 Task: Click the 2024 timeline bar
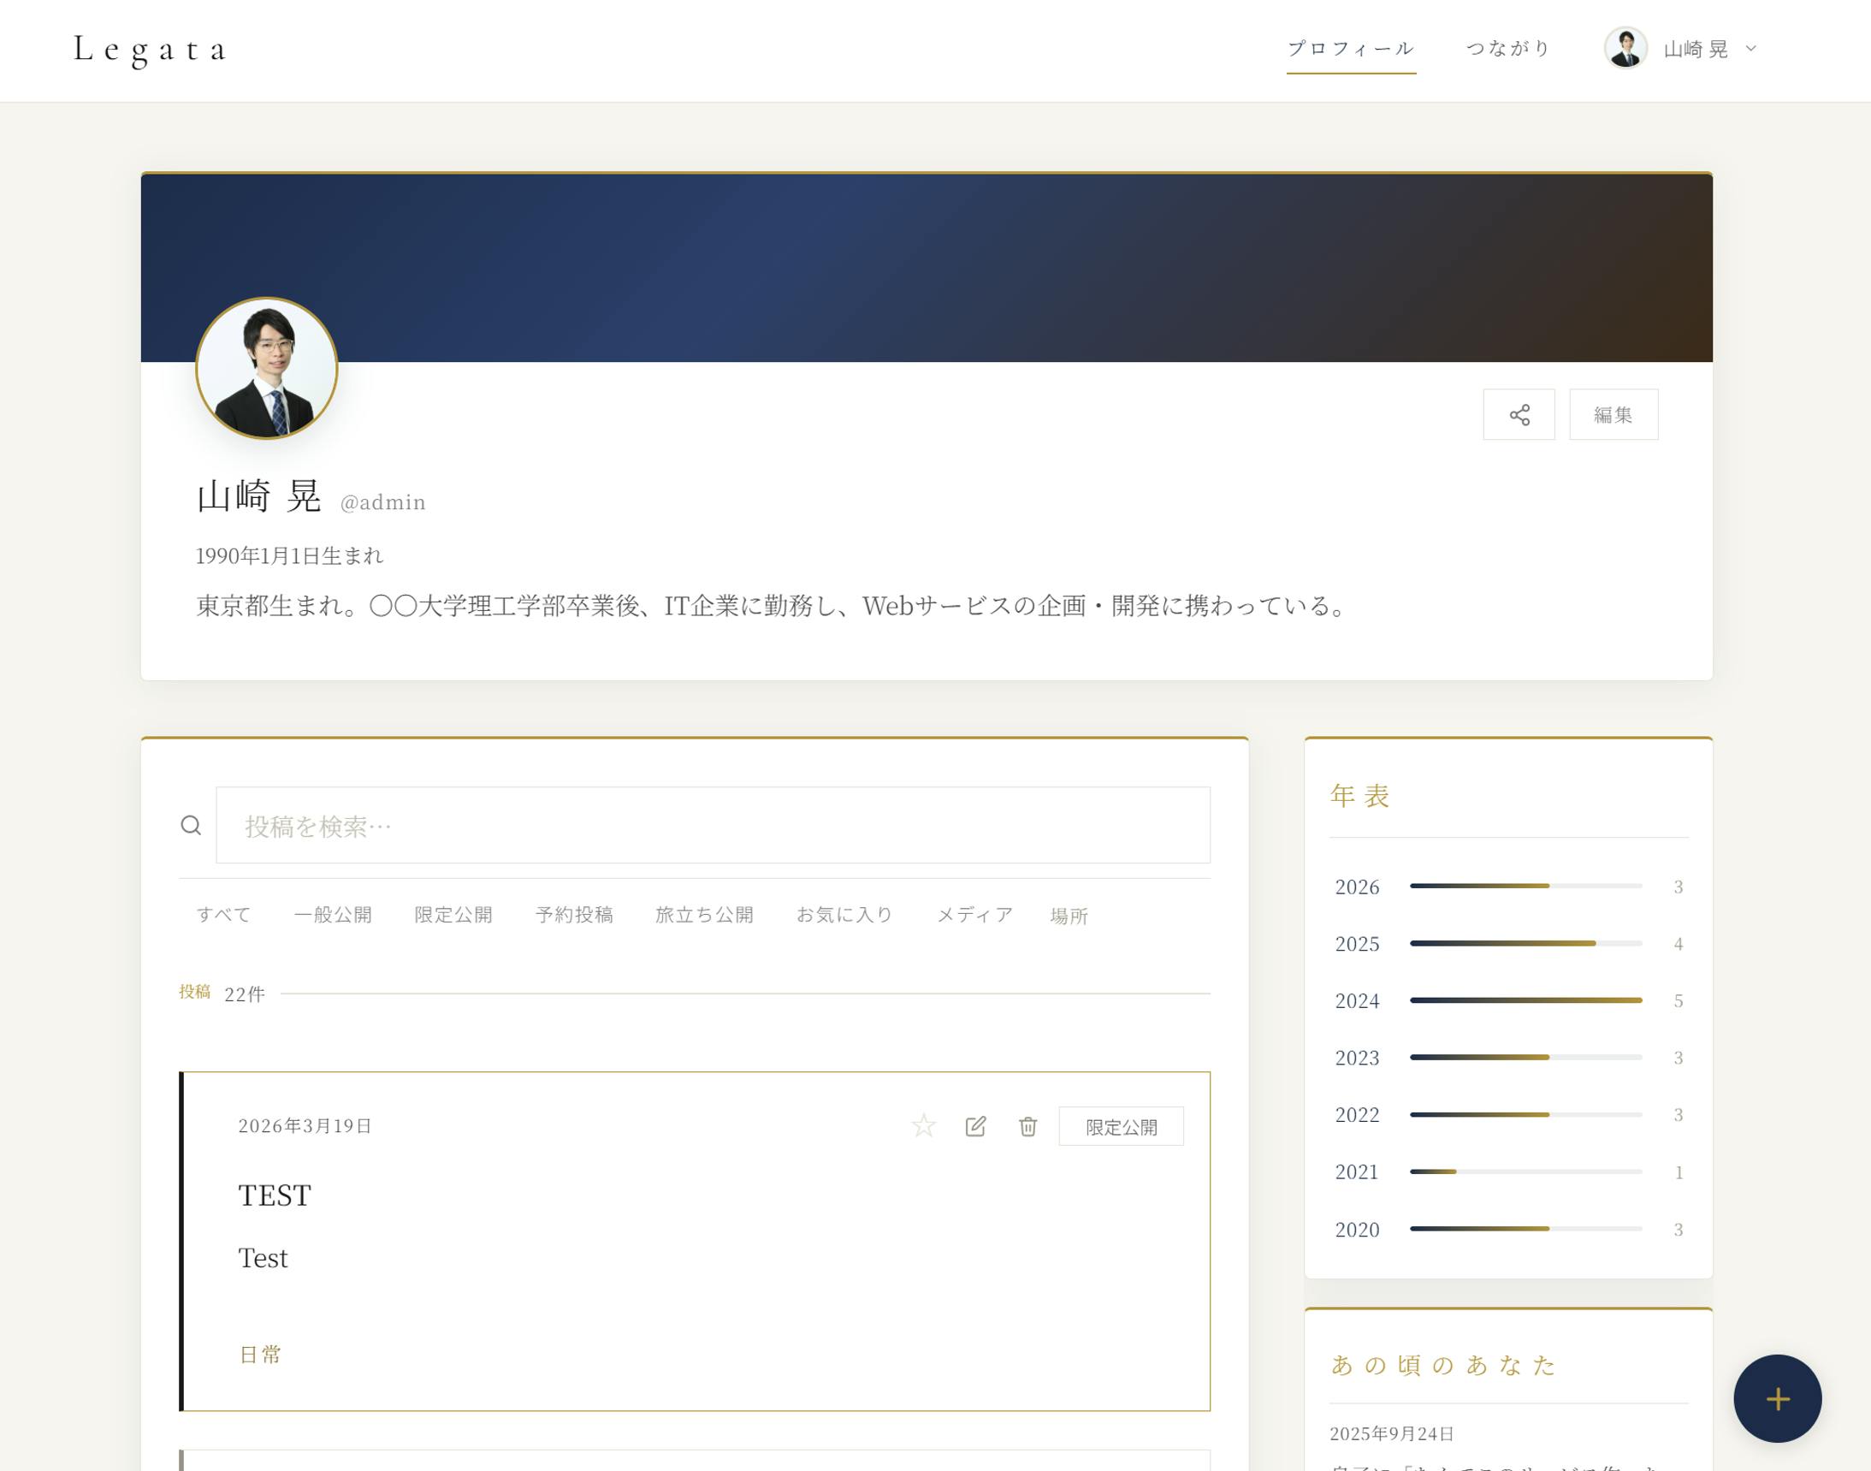coord(1525,999)
